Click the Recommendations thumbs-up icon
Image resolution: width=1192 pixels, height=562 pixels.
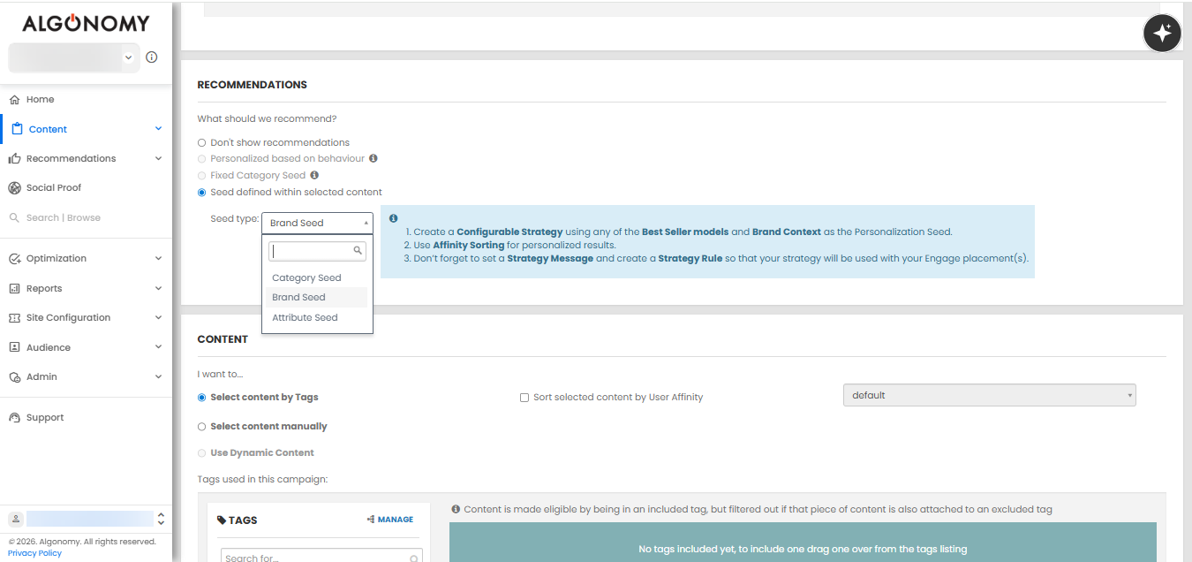click(x=14, y=159)
